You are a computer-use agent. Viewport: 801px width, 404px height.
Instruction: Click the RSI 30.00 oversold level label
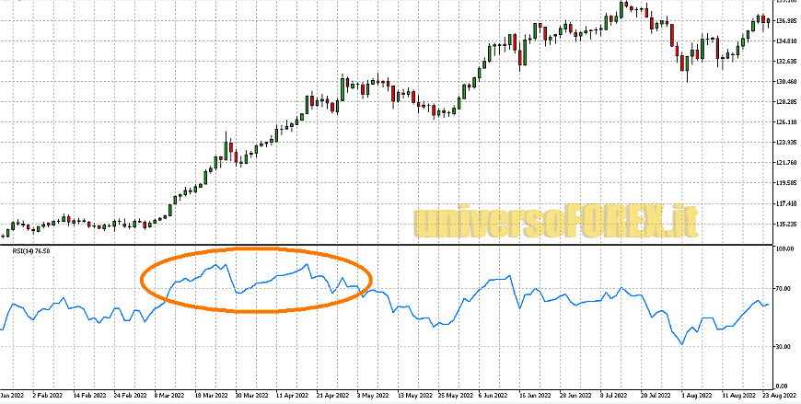click(x=783, y=347)
